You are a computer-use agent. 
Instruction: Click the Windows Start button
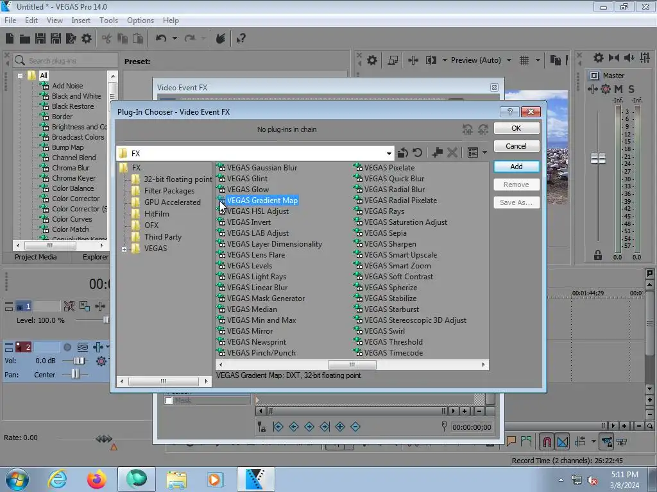(17, 479)
